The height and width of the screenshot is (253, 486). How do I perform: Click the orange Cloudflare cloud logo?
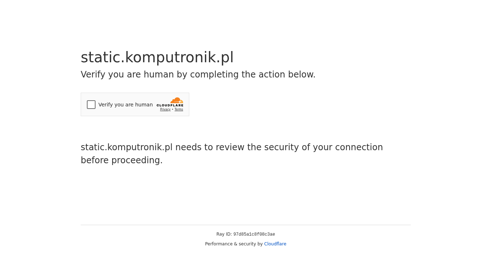[x=177, y=100]
